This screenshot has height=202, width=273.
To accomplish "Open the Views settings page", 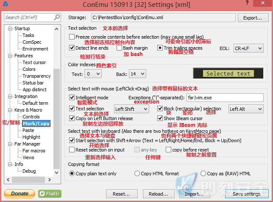I will pyautogui.click(x=28, y=157).
